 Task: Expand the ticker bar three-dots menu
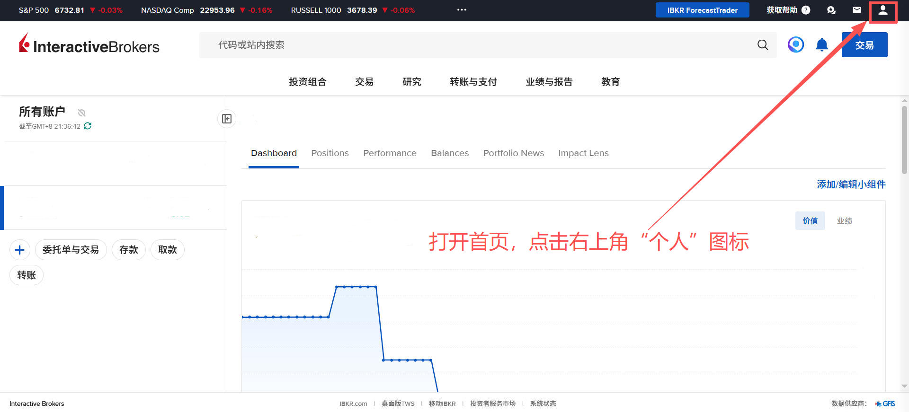pyautogui.click(x=462, y=10)
